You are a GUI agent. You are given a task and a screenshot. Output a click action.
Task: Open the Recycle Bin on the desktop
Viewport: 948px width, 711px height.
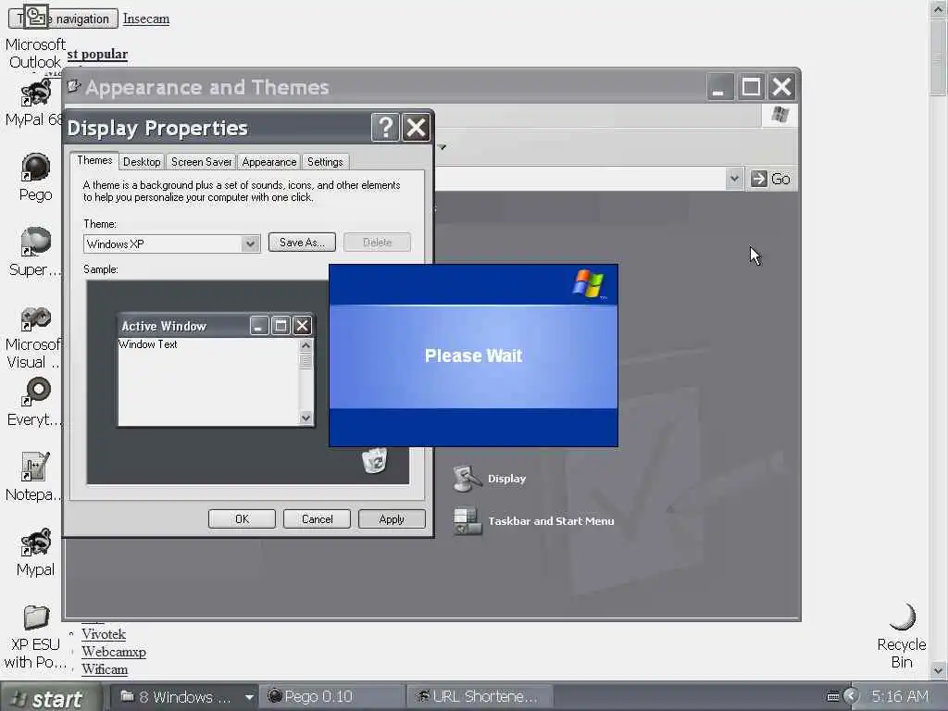tap(902, 636)
